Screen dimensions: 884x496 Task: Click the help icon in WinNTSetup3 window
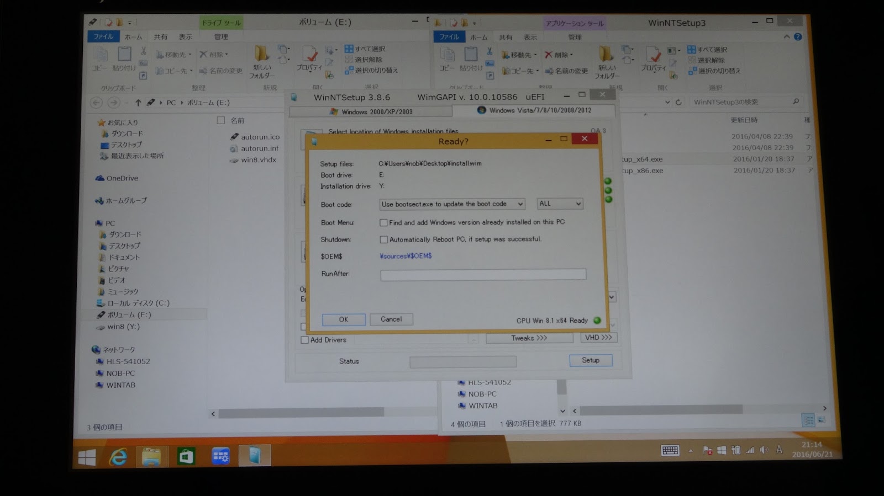(798, 37)
